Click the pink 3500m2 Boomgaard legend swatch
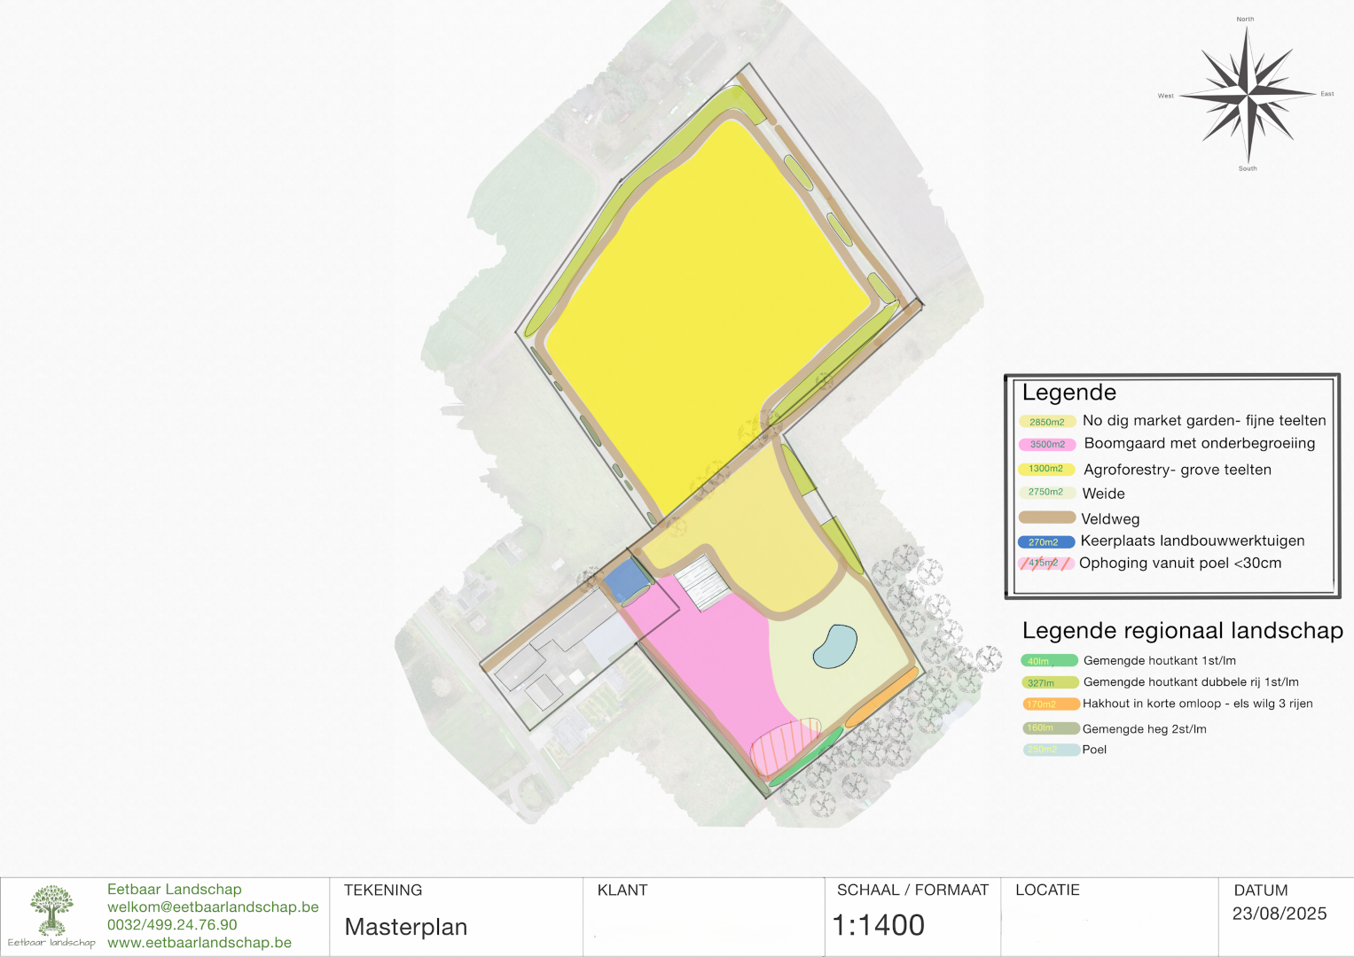This screenshot has width=1354, height=957. (x=1047, y=445)
